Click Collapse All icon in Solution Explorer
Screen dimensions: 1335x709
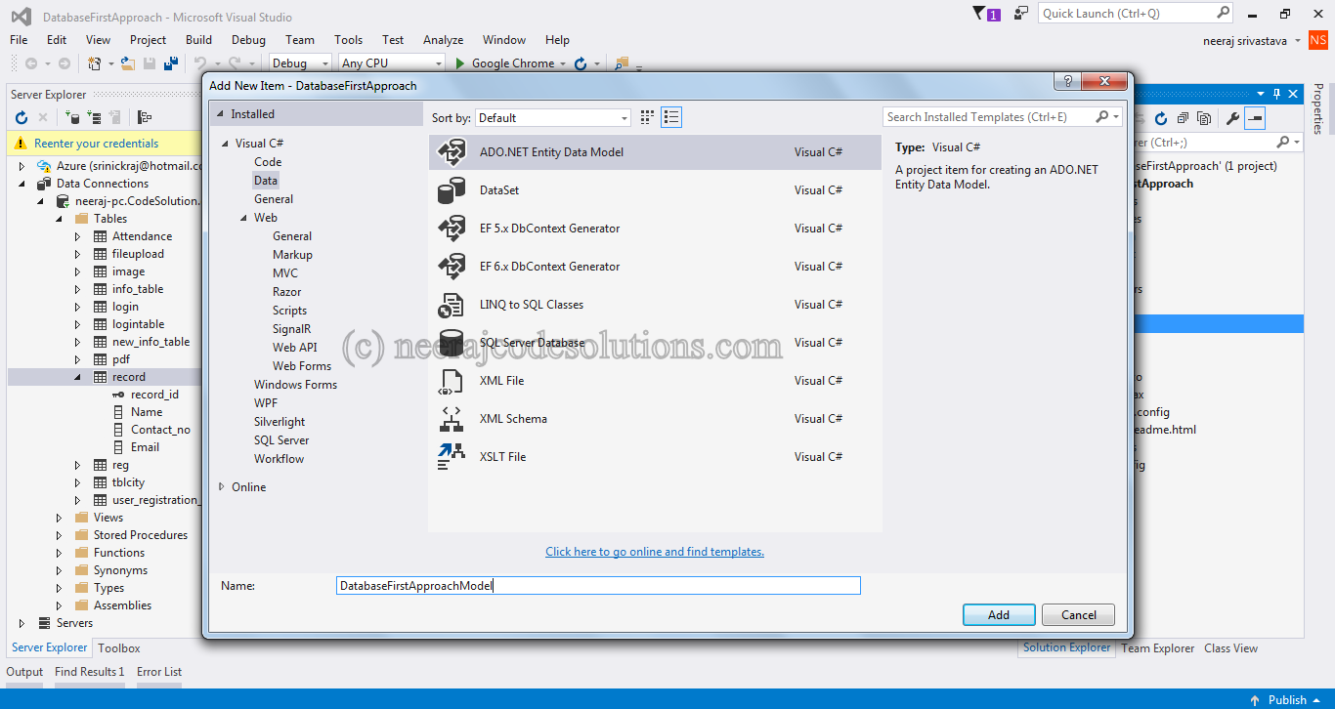1183,118
